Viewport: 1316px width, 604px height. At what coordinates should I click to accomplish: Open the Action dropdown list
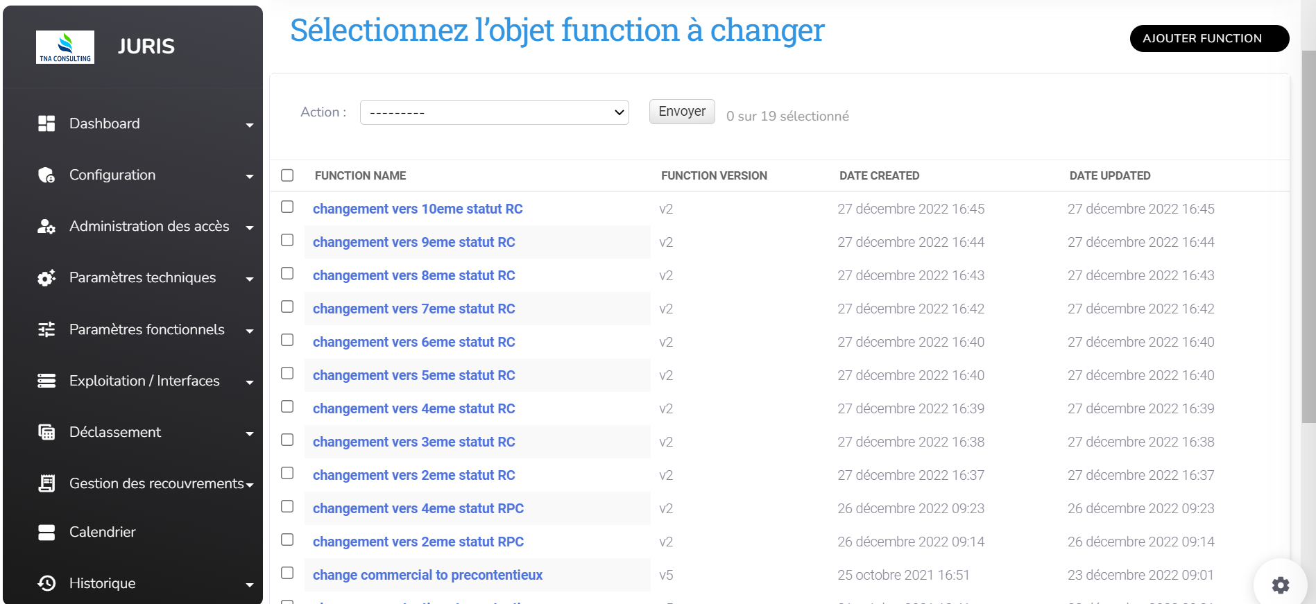(494, 112)
